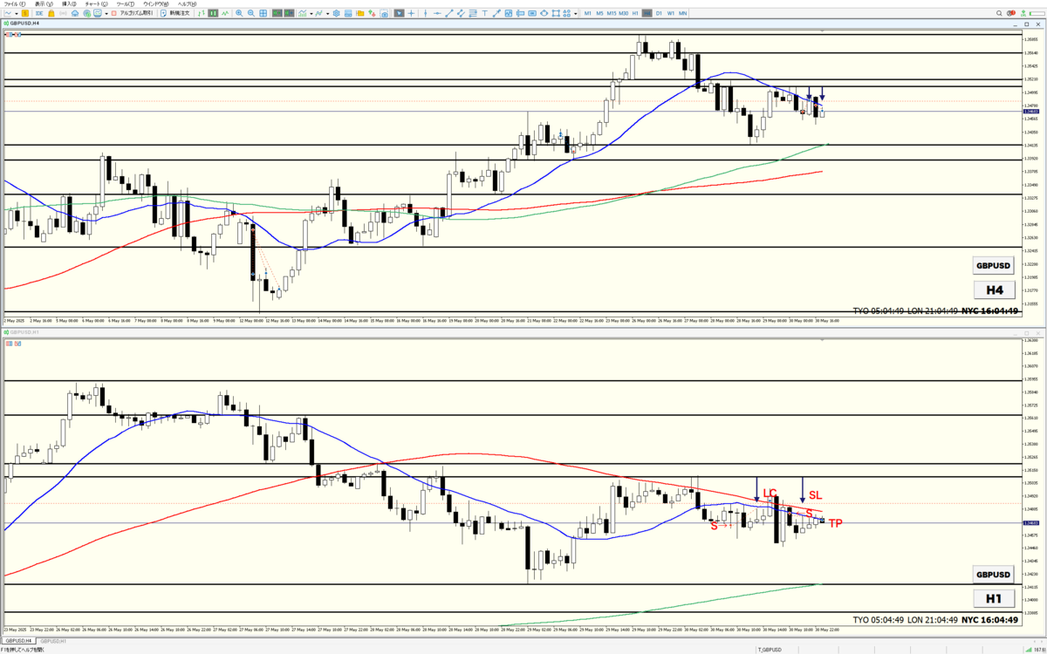This screenshot has height=654, width=1047.
Task: Expand the shapes objects dropdown arrow
Action: click(575, 13)
